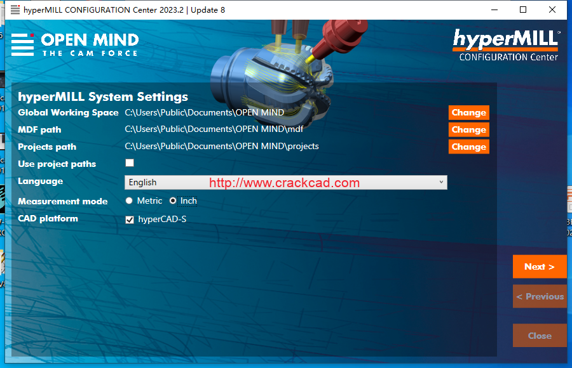This screenshot has height=368, width=572.
Task: Enable the Use project paths checkbox
Action: (x=130, y=163)
